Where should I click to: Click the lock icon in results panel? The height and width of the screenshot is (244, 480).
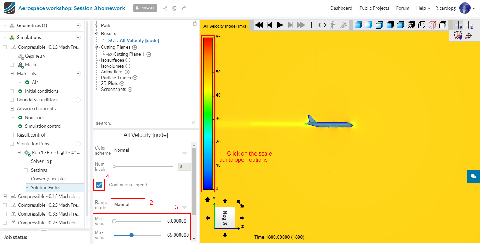(x=195, y=24)
